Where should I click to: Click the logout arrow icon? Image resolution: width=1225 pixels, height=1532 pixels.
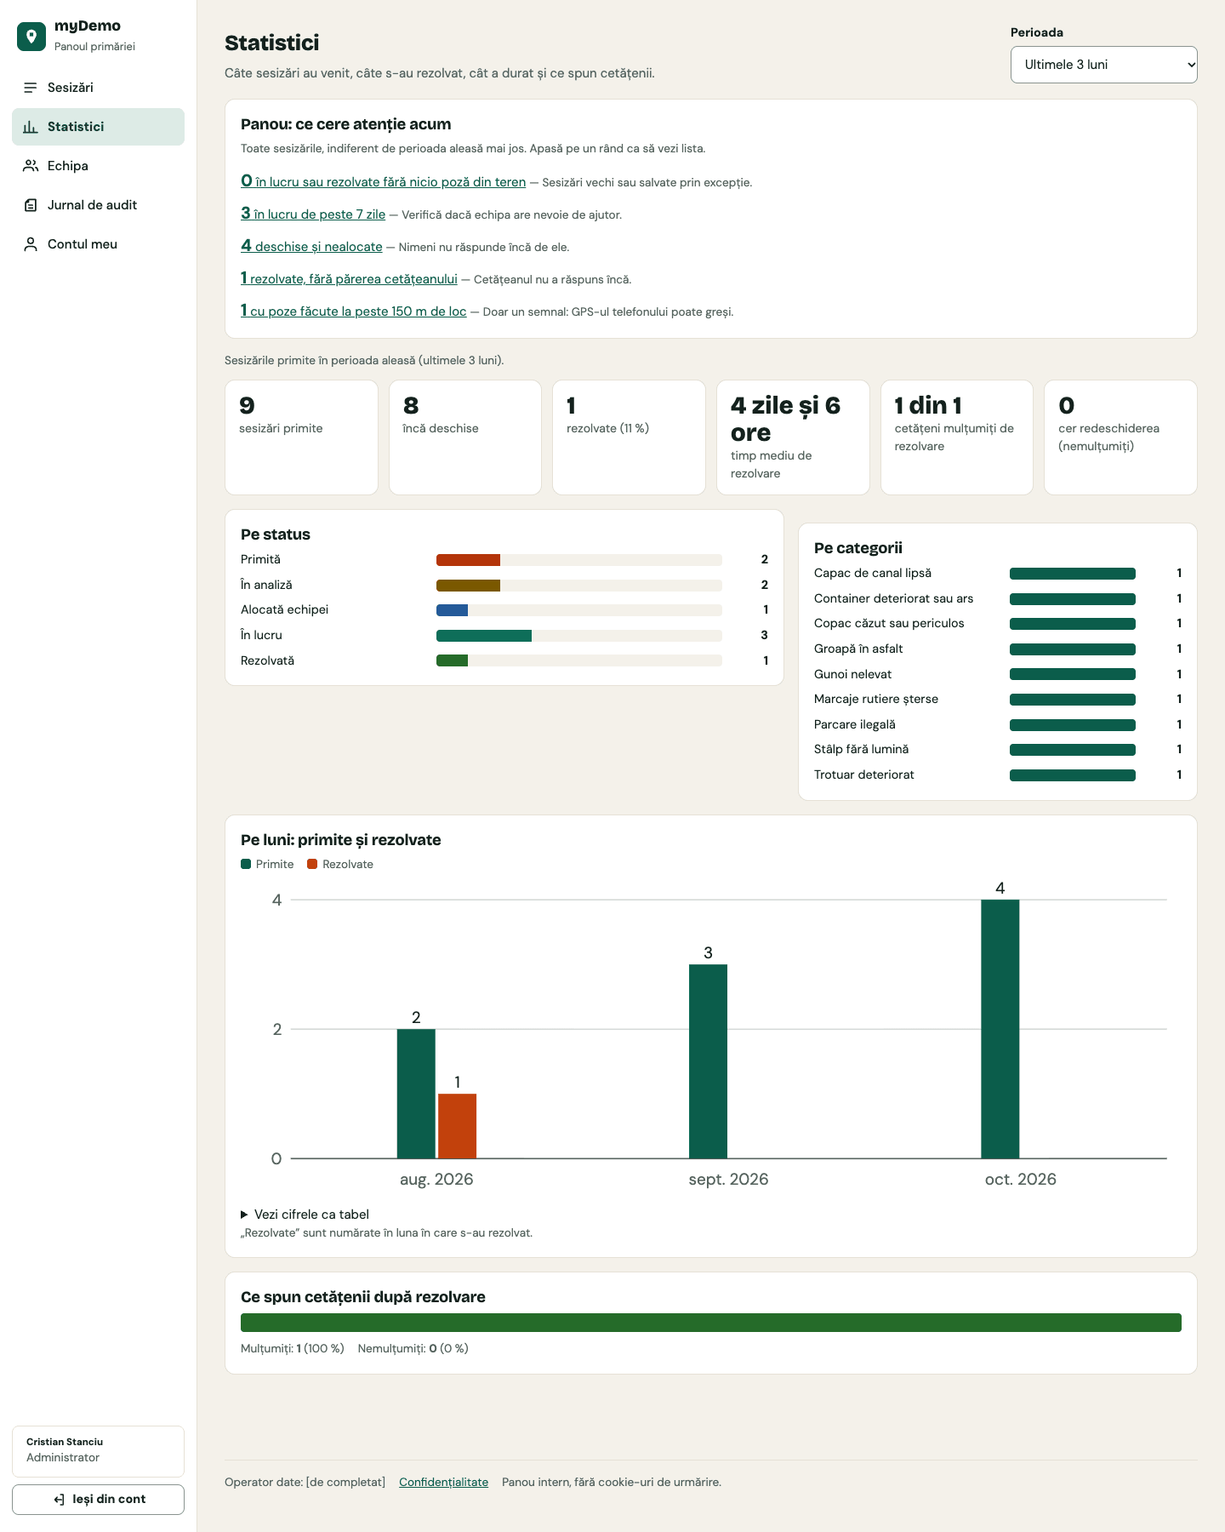tap(59, 1500)
